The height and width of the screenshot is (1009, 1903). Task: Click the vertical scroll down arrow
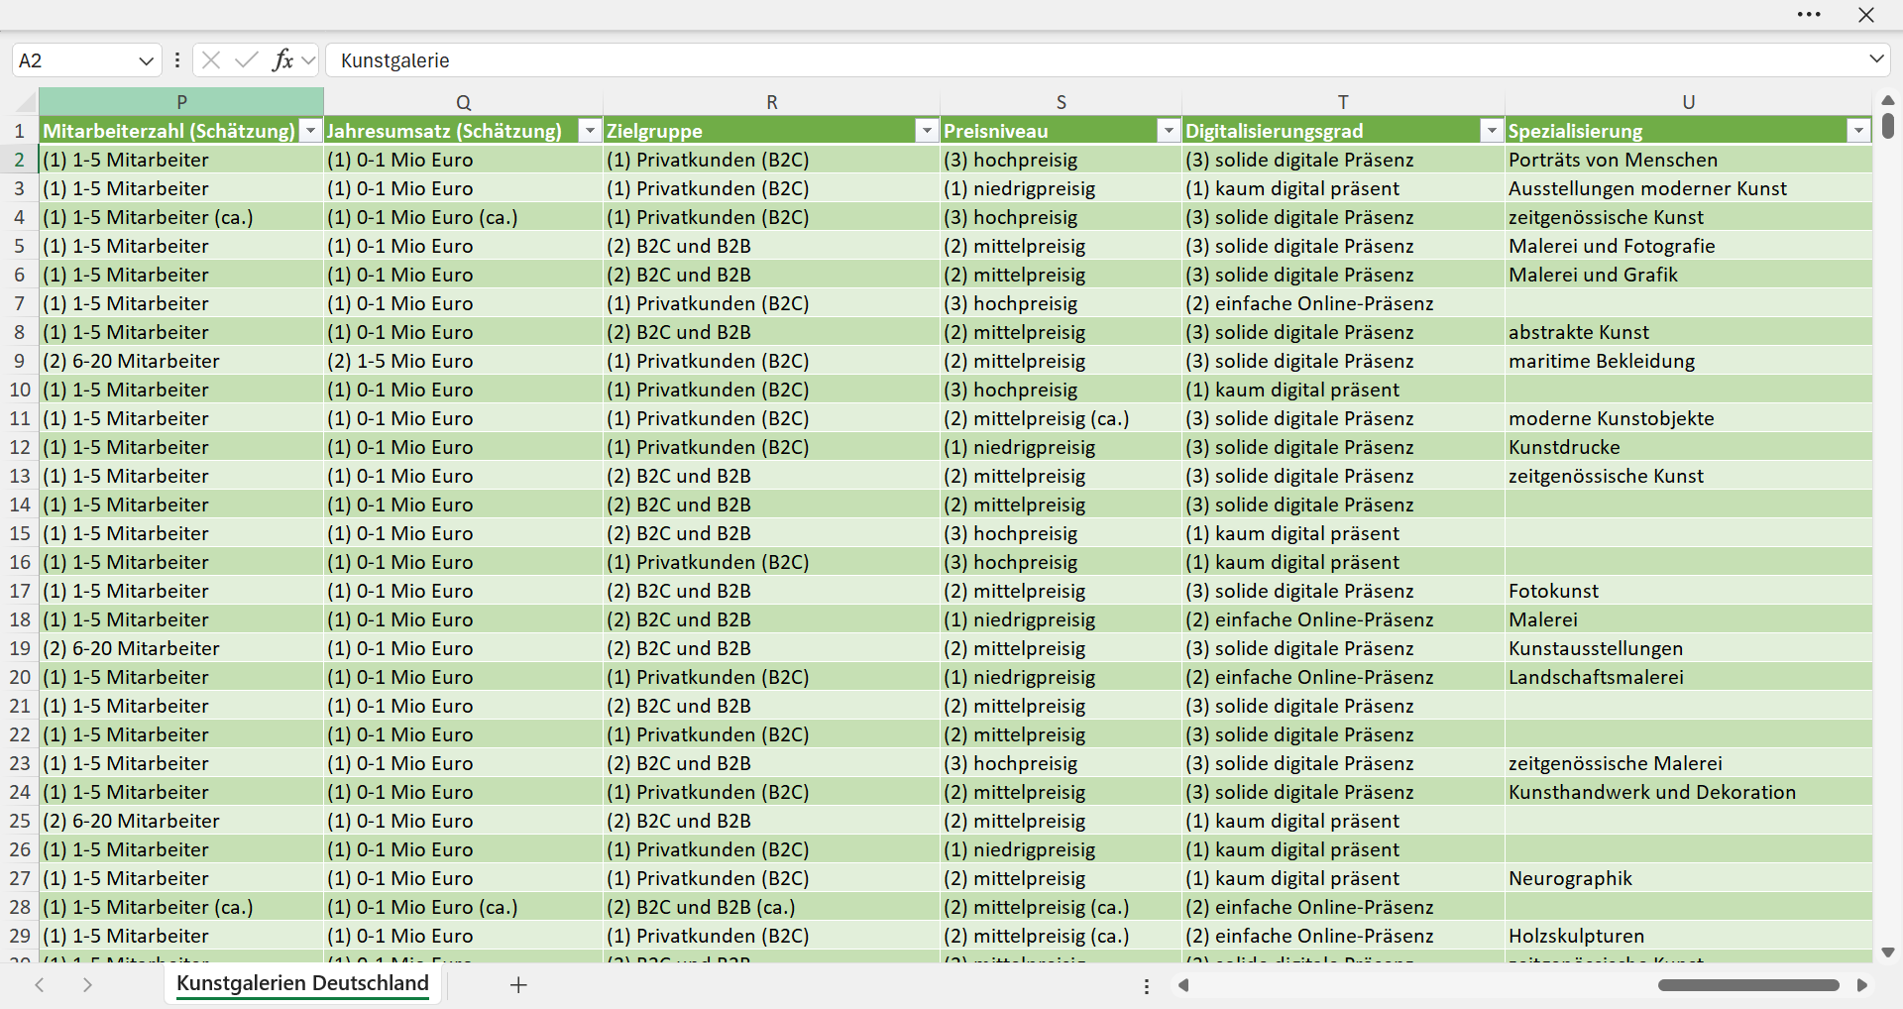tap(1887, 953)
